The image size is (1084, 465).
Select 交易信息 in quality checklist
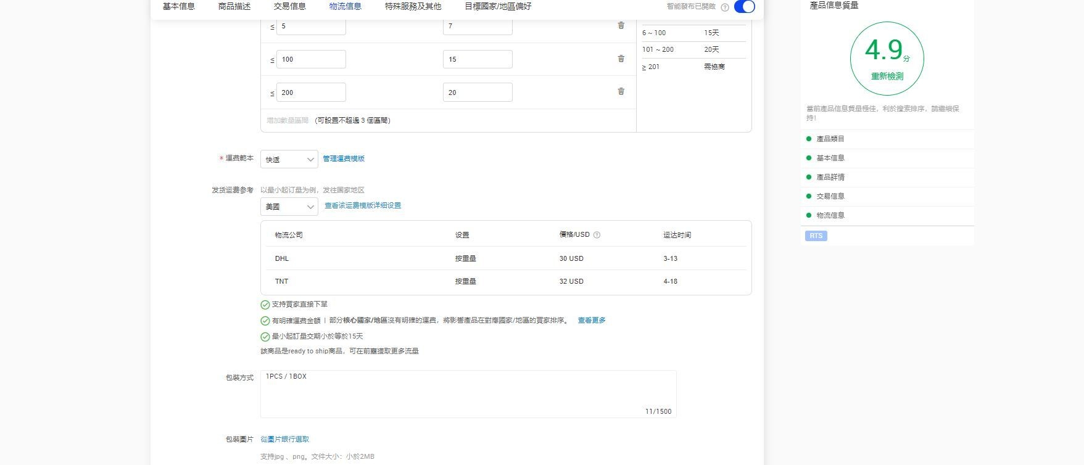click(x=830, y=196)
